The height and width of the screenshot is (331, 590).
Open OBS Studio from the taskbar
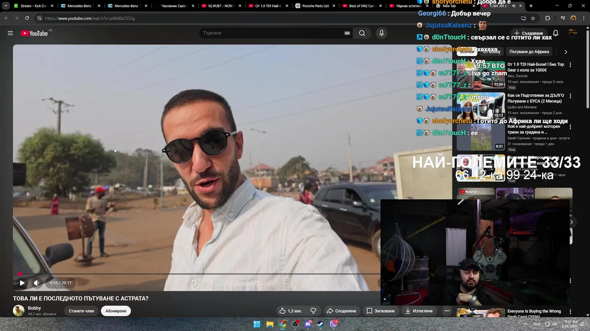click(295, 324)
